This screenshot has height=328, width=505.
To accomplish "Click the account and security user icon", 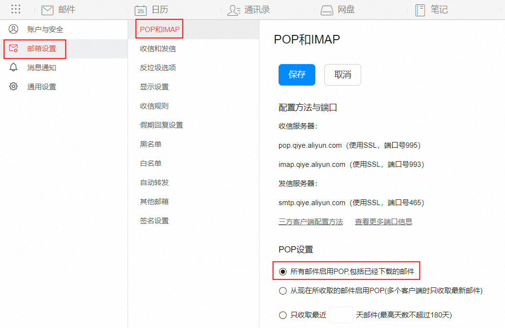I will click(13, 29).
